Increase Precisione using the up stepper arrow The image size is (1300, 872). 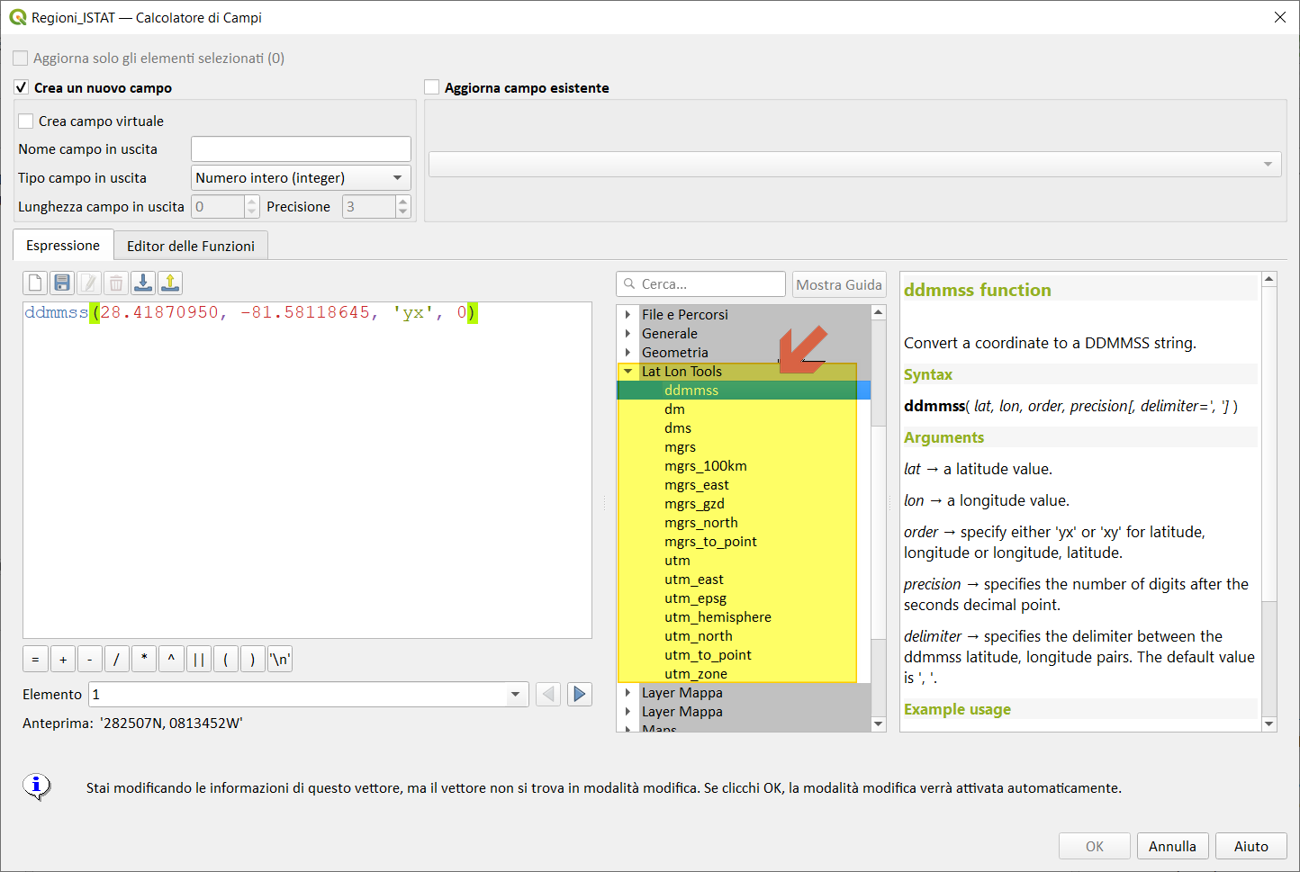pyautogui.click(x=403, y=201)
